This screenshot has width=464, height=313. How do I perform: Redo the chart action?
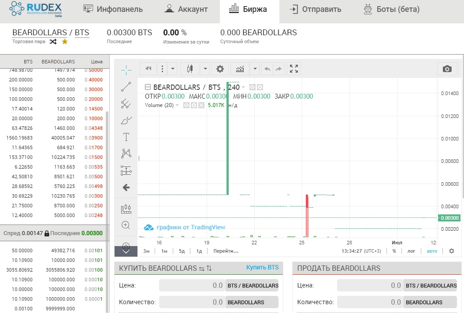(x=278, y=69)
